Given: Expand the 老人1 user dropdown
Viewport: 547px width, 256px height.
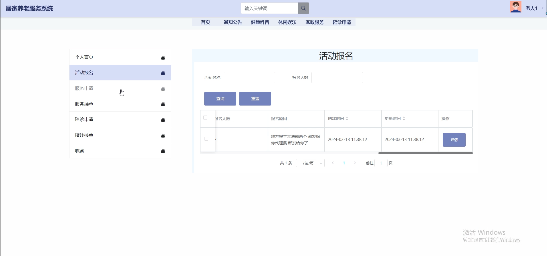Looking at the screenshot, I should click(534, 8).
